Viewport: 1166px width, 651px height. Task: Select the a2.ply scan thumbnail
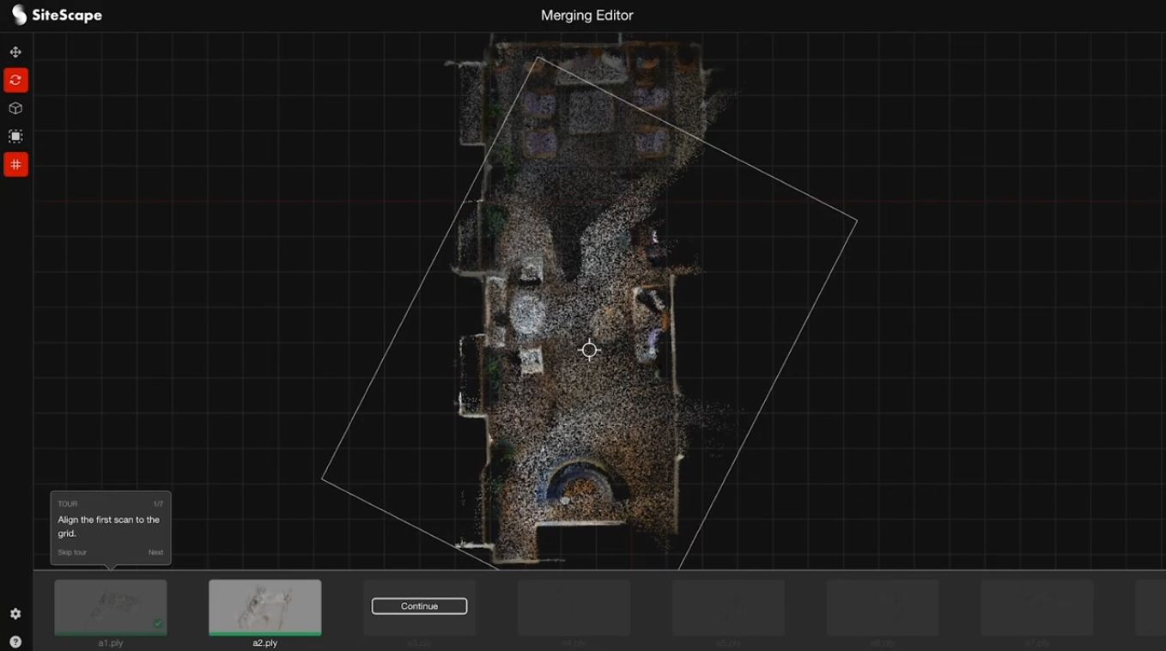click(265, 607)
